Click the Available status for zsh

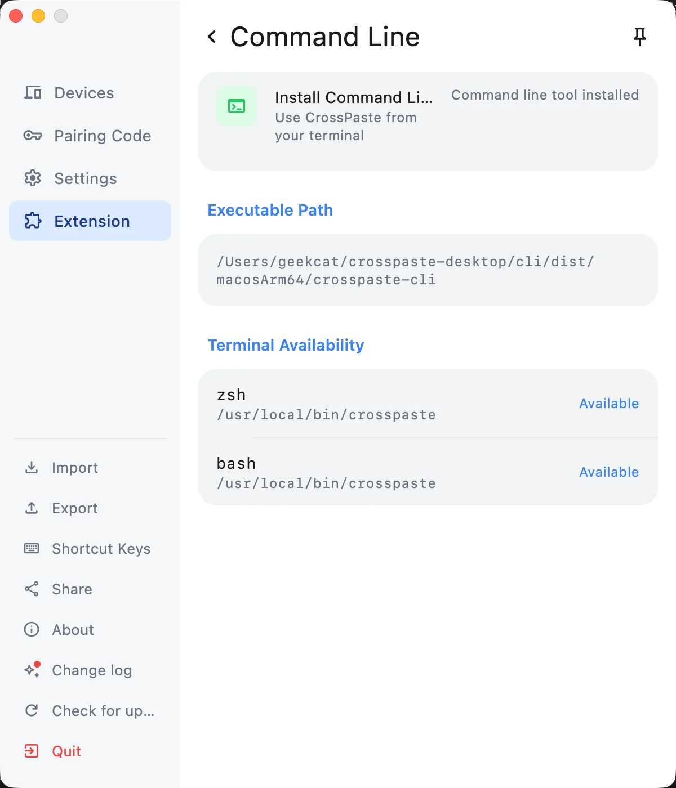(609, 404)
